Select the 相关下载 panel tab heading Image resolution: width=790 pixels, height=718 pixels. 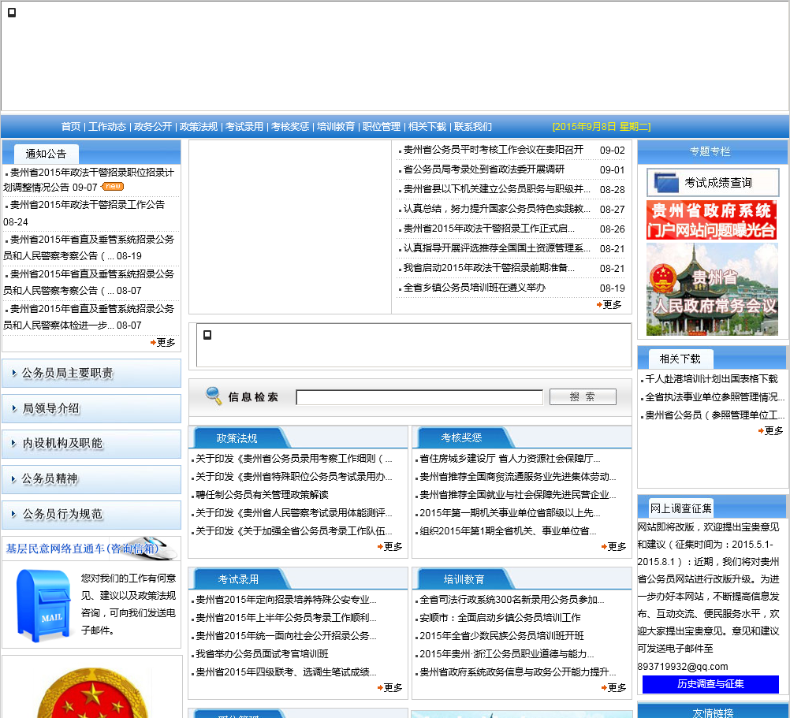[x=680, y=359]
